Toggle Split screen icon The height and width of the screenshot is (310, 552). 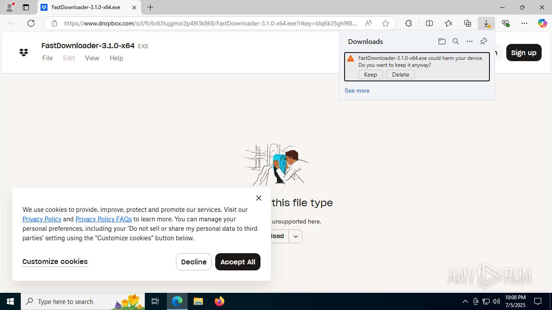coord(429,23)
